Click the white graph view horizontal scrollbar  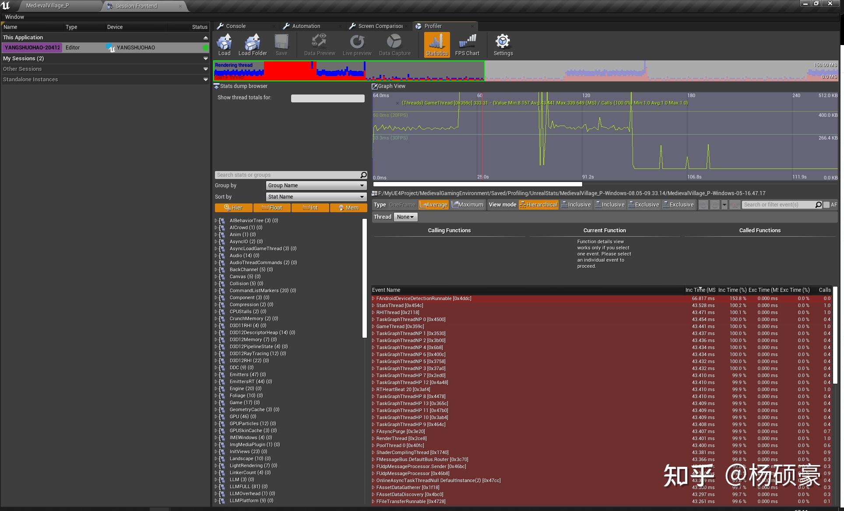(x=477, y=184)
